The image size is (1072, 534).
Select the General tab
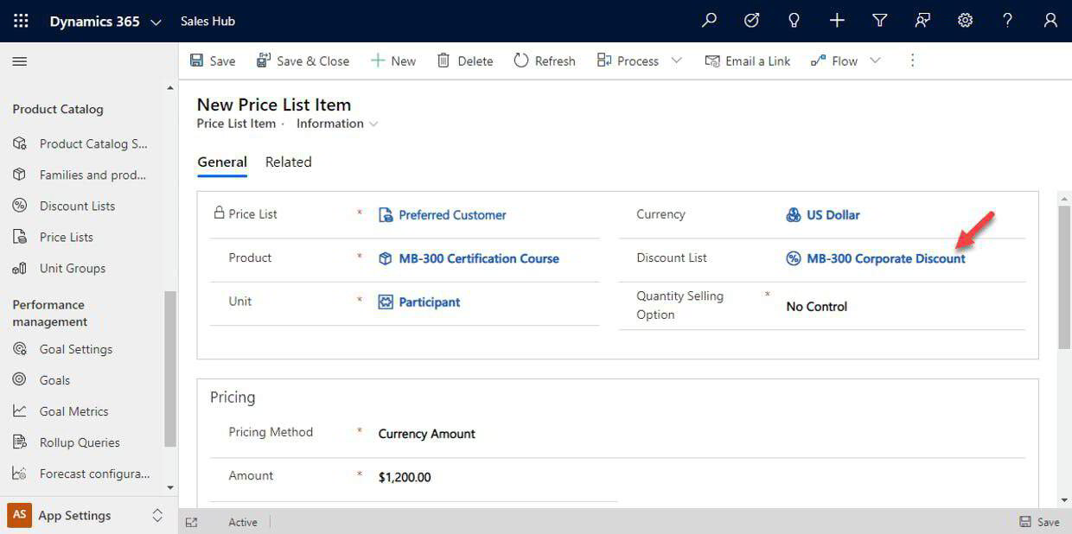click(x=222, y=162)
